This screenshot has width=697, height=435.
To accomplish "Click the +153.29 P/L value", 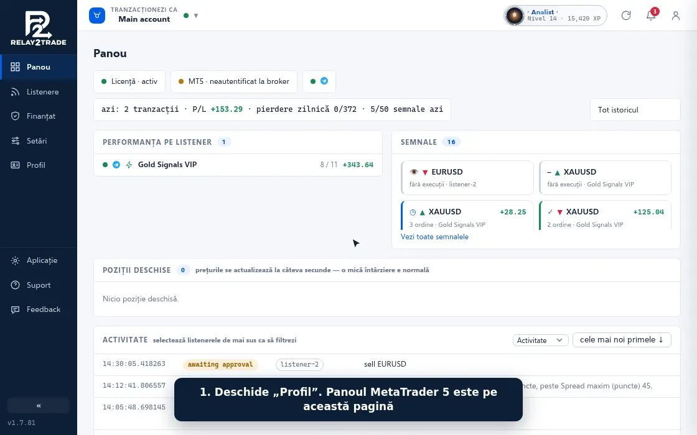I will [x=227, y=109].
